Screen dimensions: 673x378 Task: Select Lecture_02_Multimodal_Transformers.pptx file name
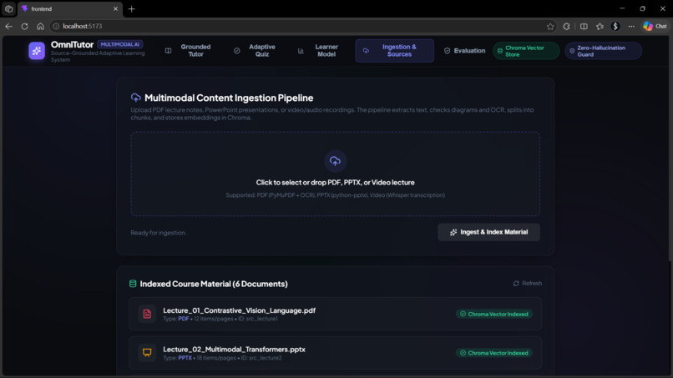point(234,350)
